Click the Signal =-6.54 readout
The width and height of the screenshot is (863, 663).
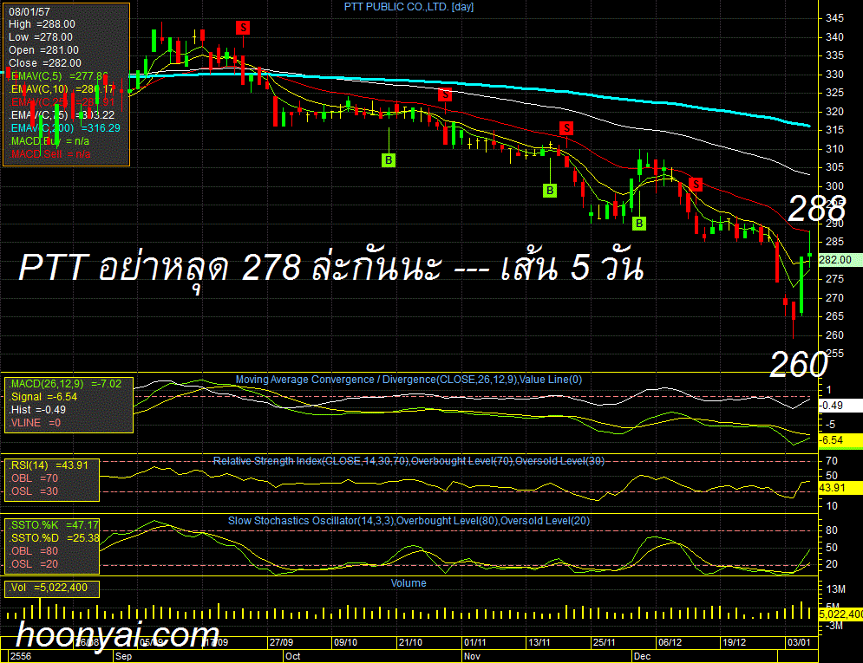click(x=43, y=397)
